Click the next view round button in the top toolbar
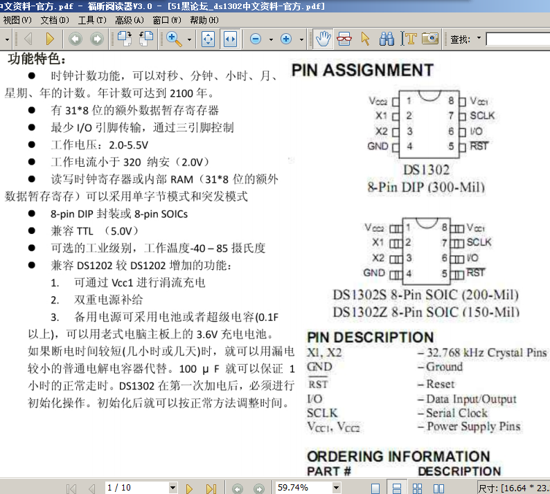550x494 pixels. [97, 39]
